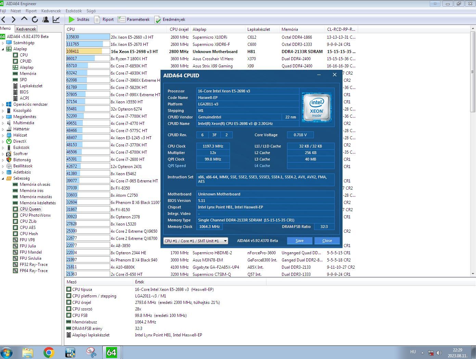Open the graph chart toolbar icon
The height and width of the screenshot is (359, 476).
56,20
